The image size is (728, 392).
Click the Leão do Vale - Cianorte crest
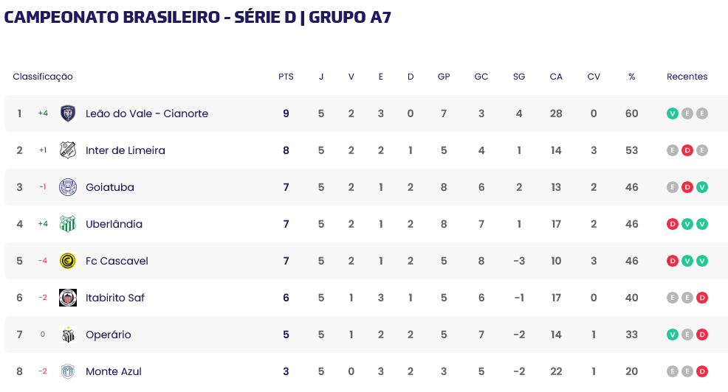(x=68, y=113)
